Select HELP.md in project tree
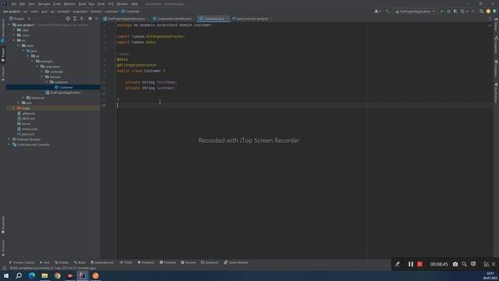 pyautogui.click(x=26, y=119)
